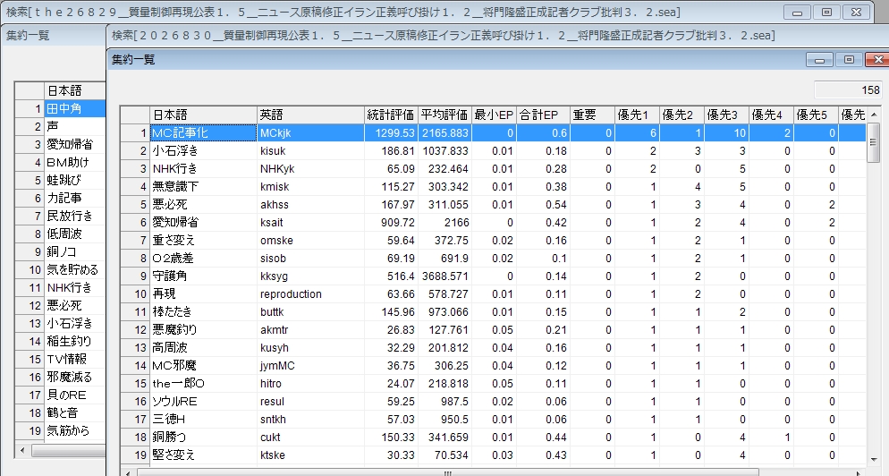
Task: Select BM助け in the back window list
Action: (x=75, y=162)
